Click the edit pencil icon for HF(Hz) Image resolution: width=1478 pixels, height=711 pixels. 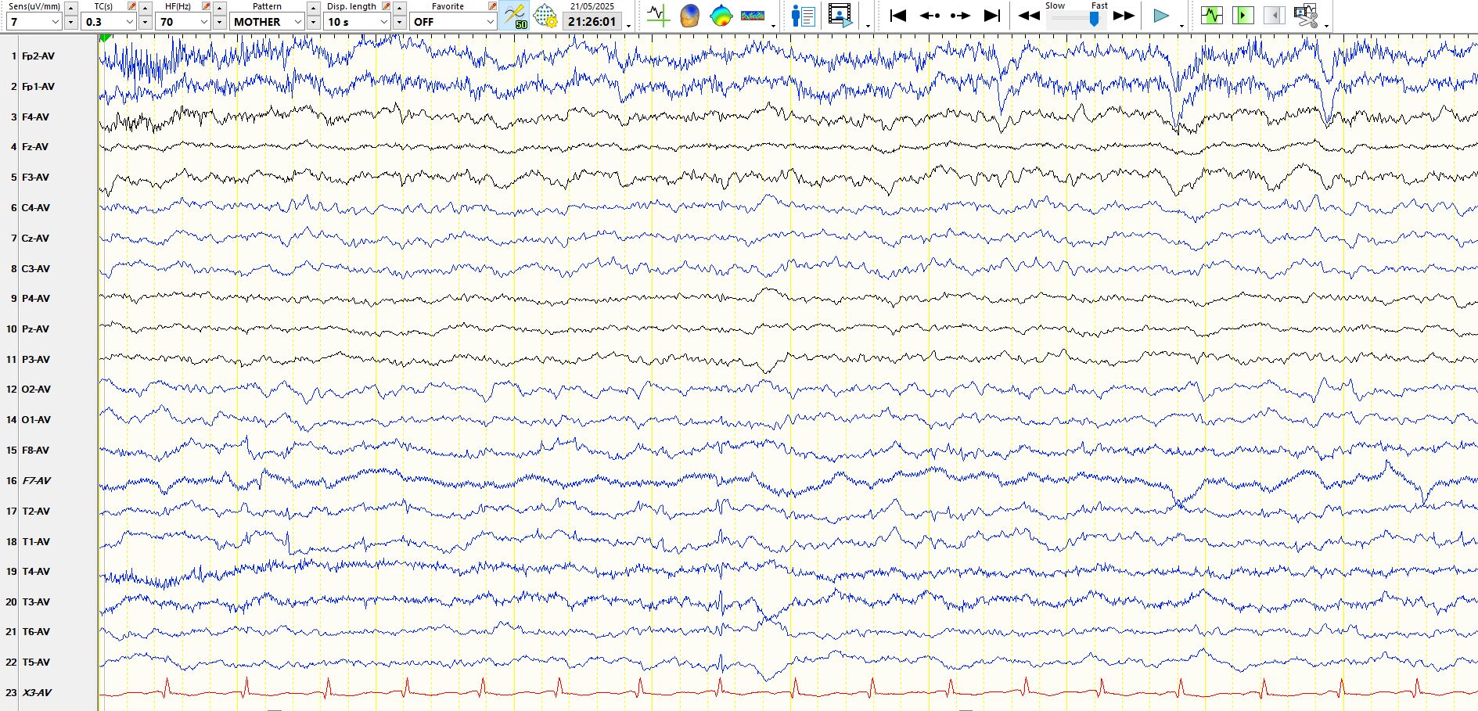[206, 6]
